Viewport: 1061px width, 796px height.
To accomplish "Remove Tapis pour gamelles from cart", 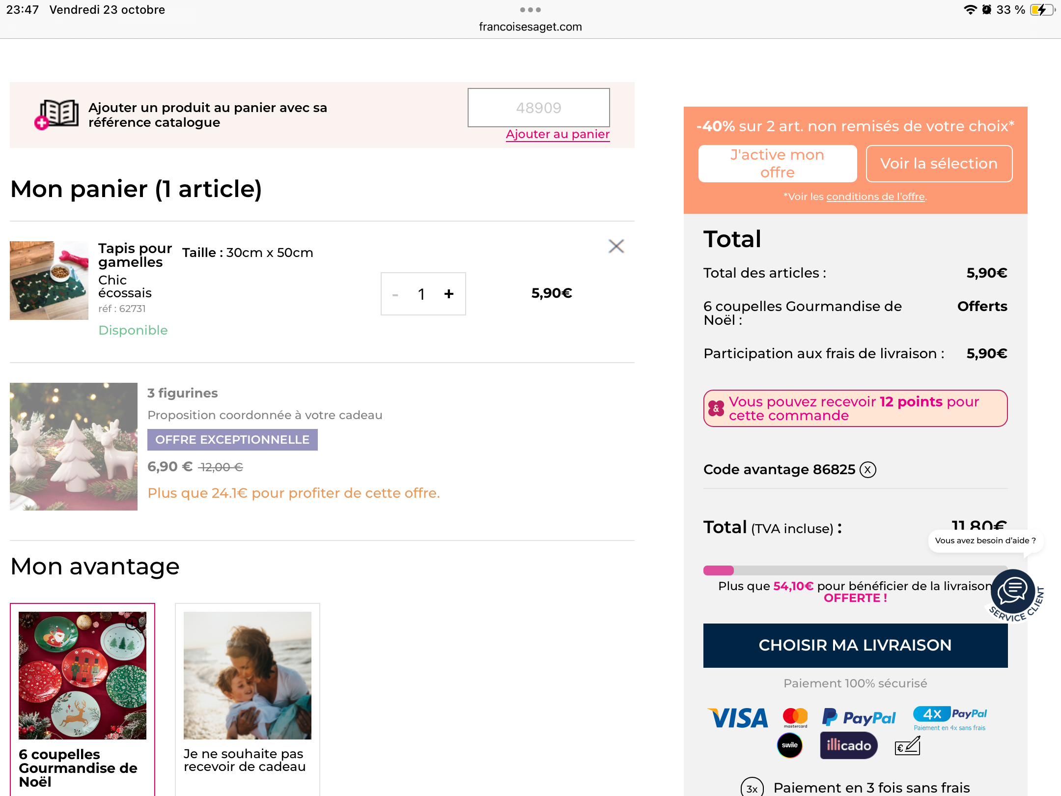I will tap(616, 246).
